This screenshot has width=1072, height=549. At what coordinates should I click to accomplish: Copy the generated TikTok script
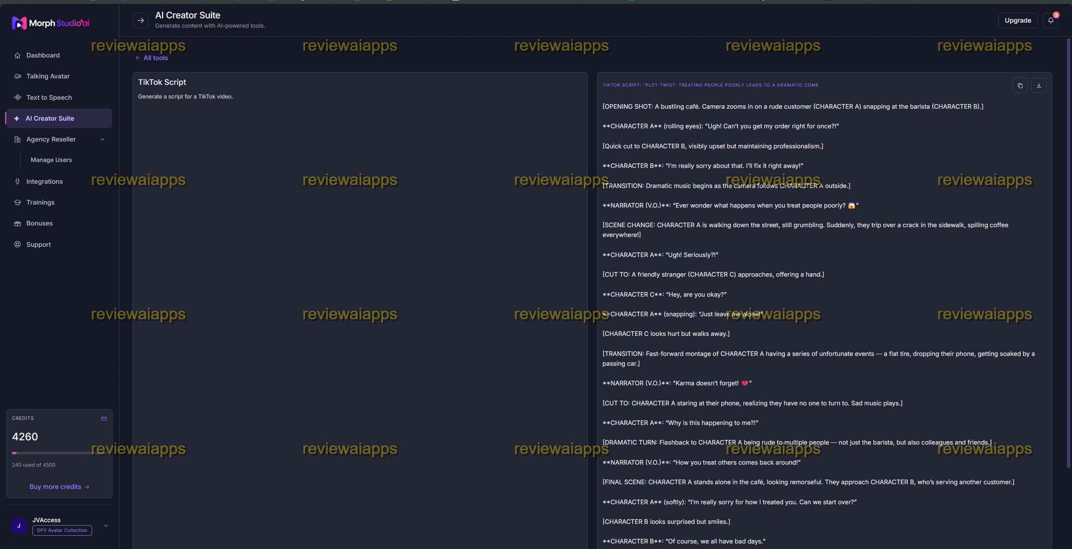[x=1020, y=86]
